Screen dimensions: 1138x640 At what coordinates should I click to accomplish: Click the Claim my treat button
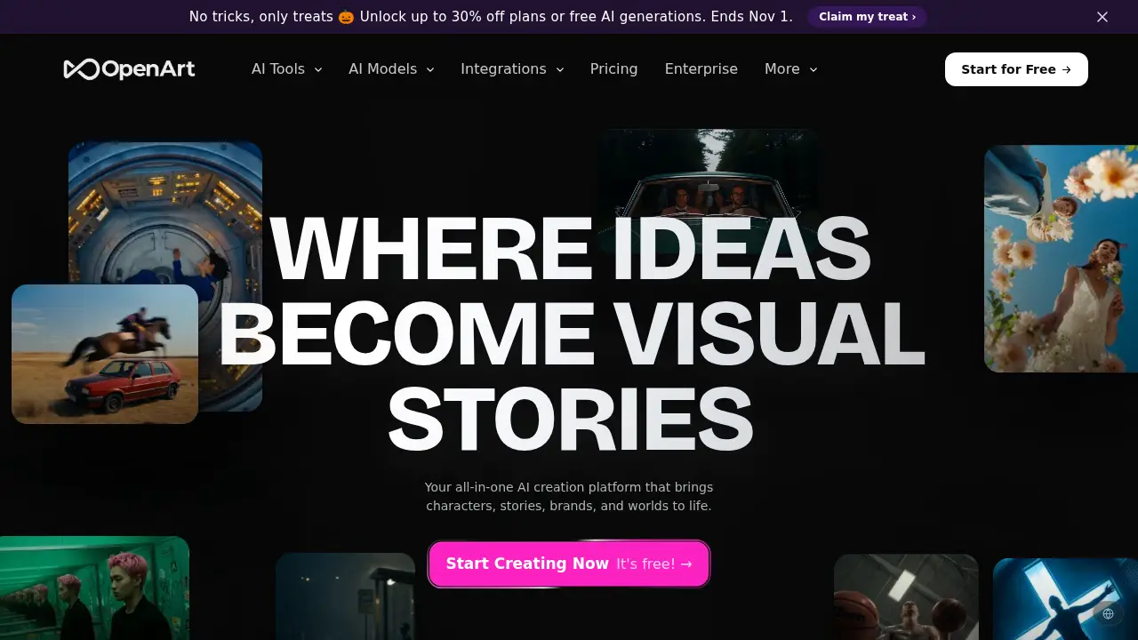(x=867, y=17)
